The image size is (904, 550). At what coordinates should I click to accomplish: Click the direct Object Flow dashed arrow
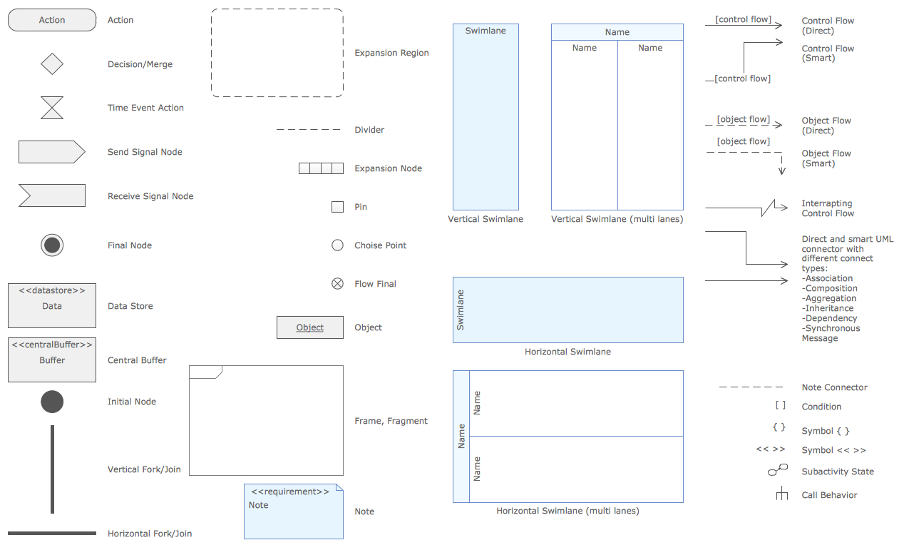pyautogui.click(x=744, y=123)
